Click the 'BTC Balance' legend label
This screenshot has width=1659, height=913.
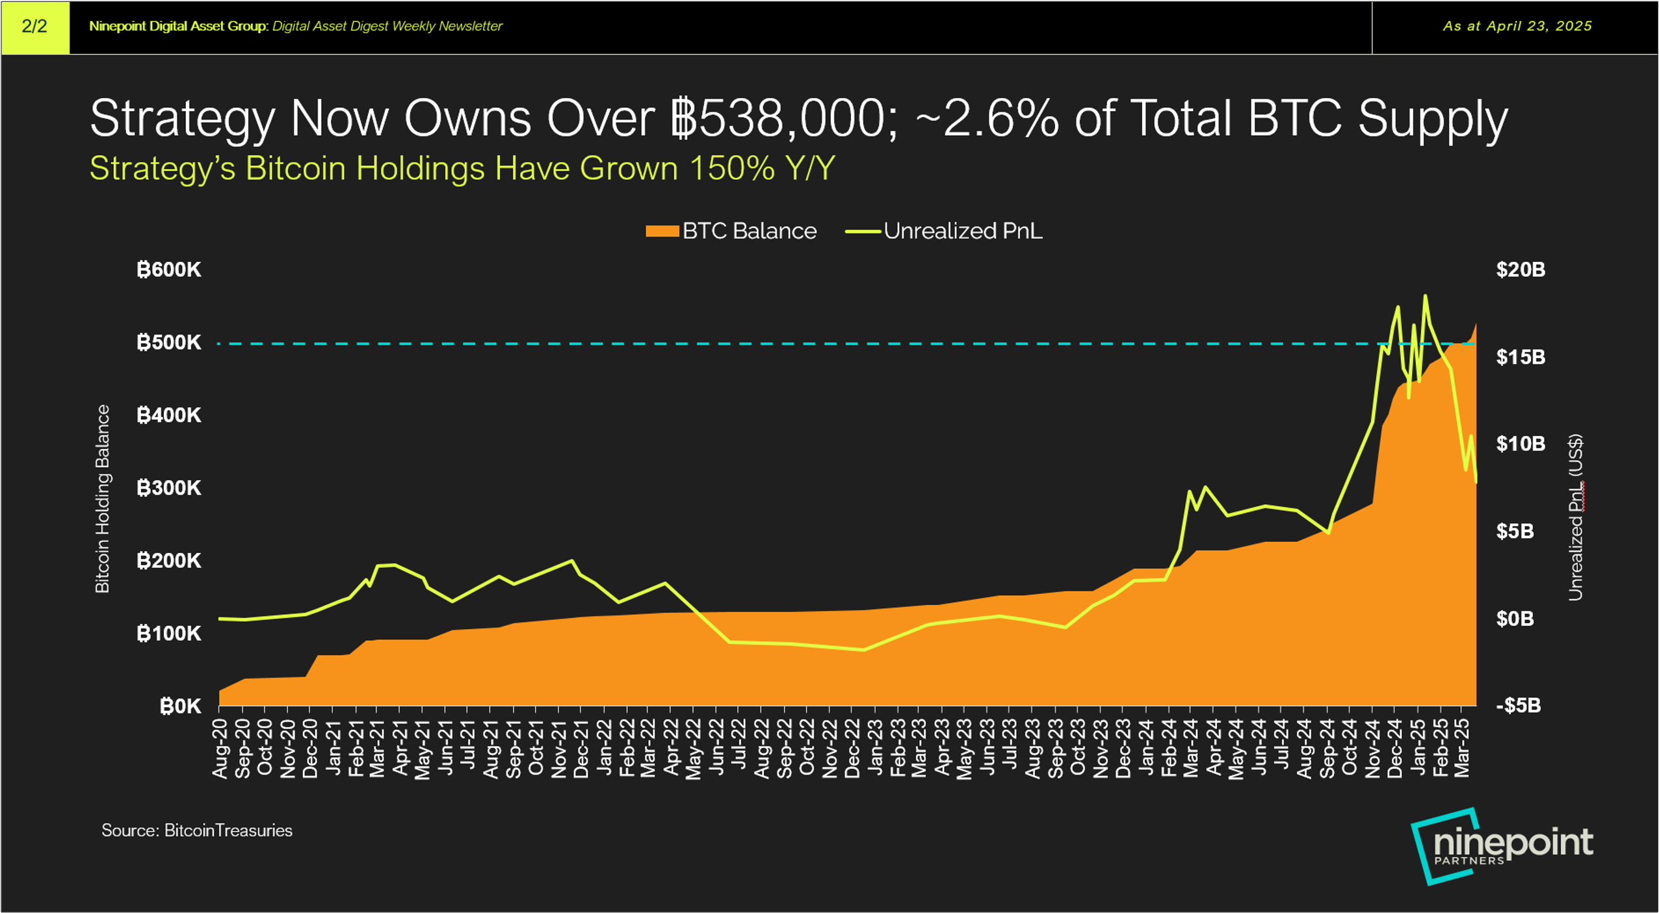(749, 231)
